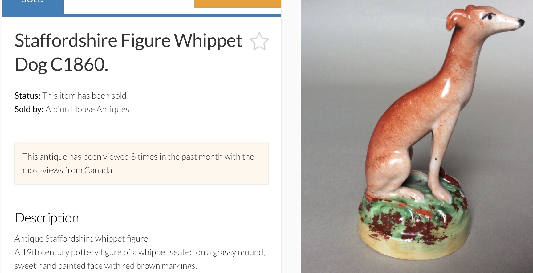The width and height of the screenshot is (533, 273).
Task: Open the Albion House Antiques seller link
Action: 87,109
